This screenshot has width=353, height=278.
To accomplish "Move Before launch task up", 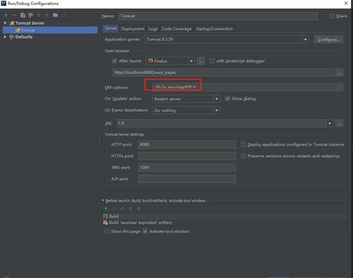I will (x=130, y=209).
